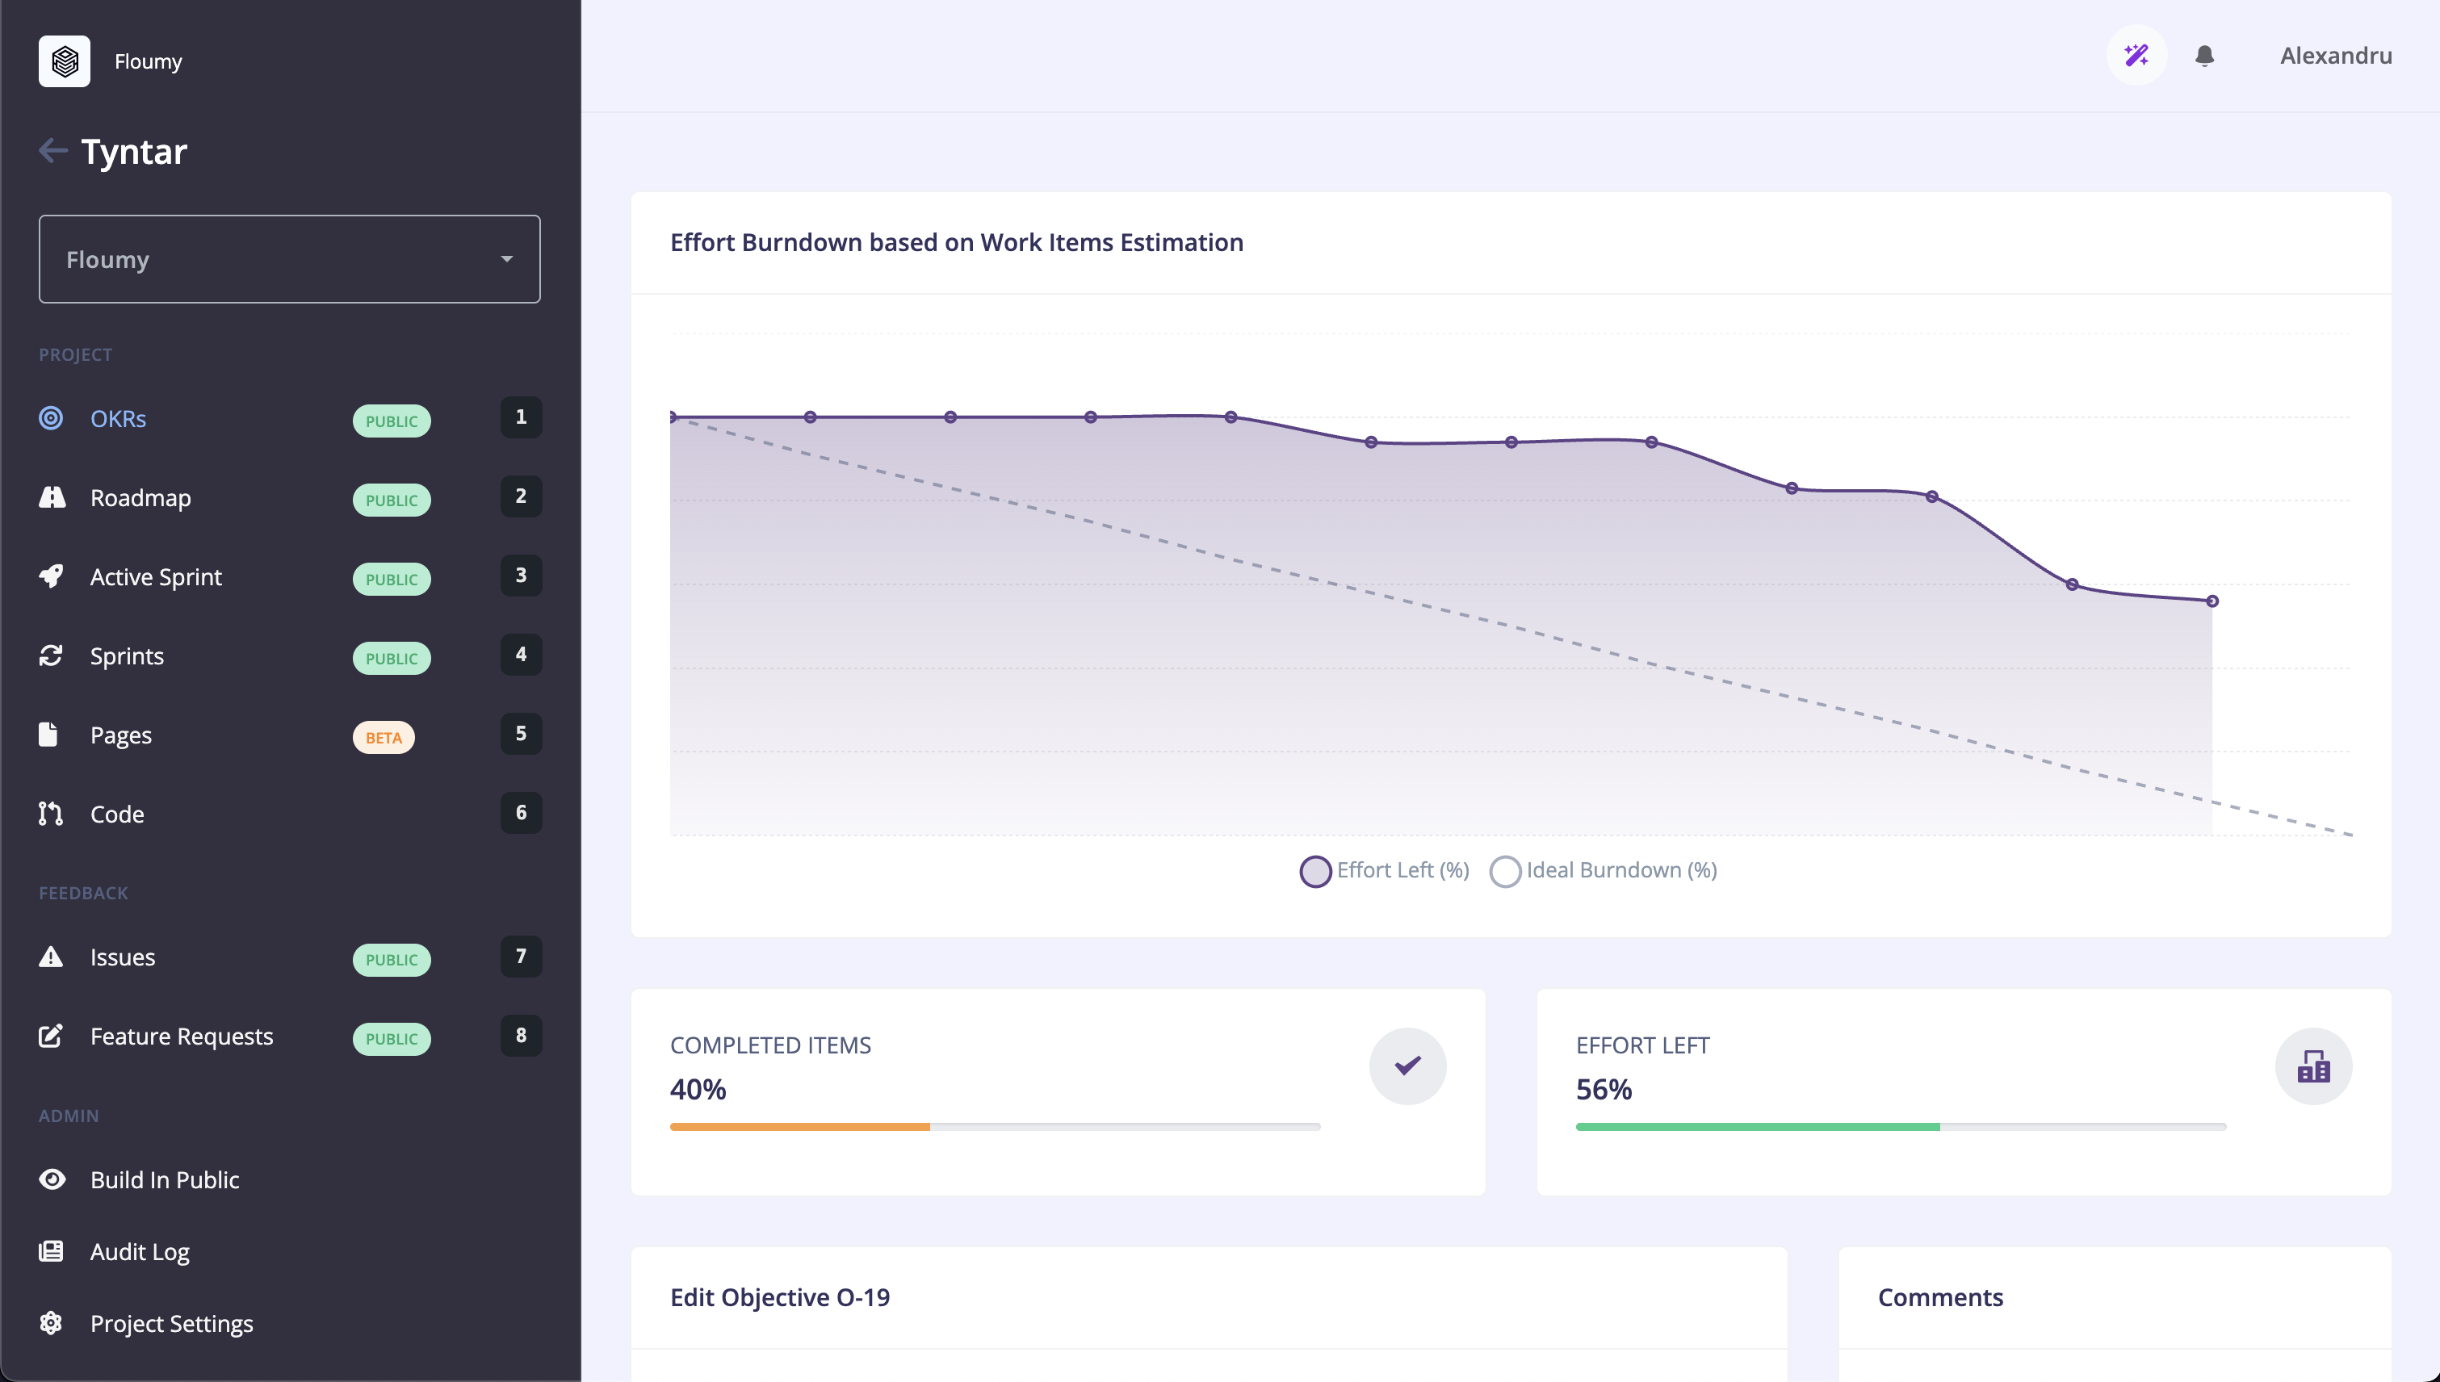Go to Project Settings

pos(171,1323)
